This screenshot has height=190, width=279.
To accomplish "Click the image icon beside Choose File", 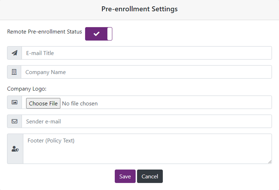I will pos(14,102).
